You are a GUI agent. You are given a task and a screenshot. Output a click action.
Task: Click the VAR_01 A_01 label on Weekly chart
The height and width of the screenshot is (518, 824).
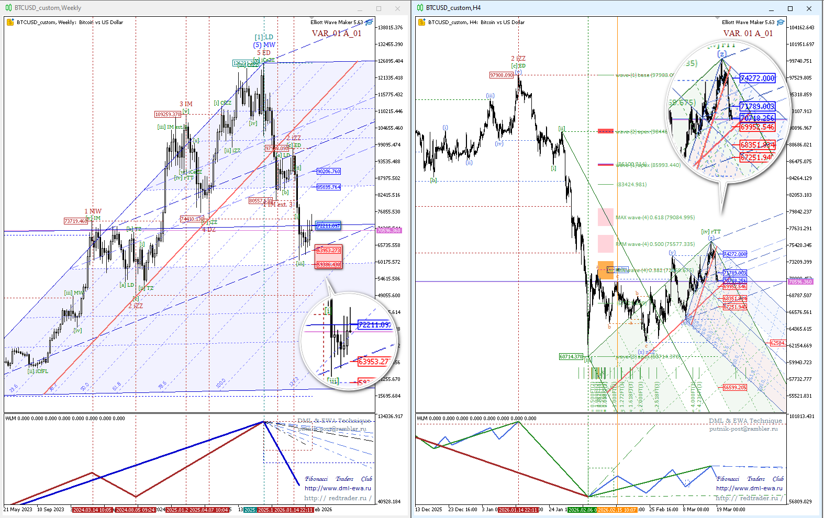point(337,33)
